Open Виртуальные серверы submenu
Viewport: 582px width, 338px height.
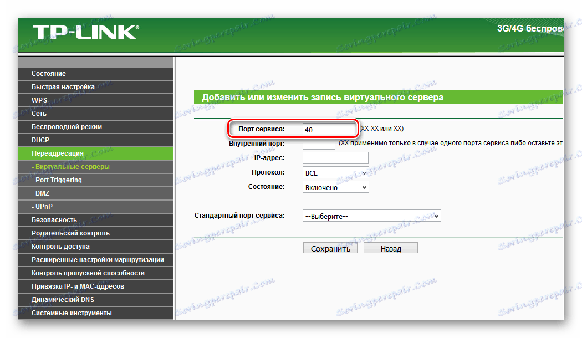(x=95, y=167)
